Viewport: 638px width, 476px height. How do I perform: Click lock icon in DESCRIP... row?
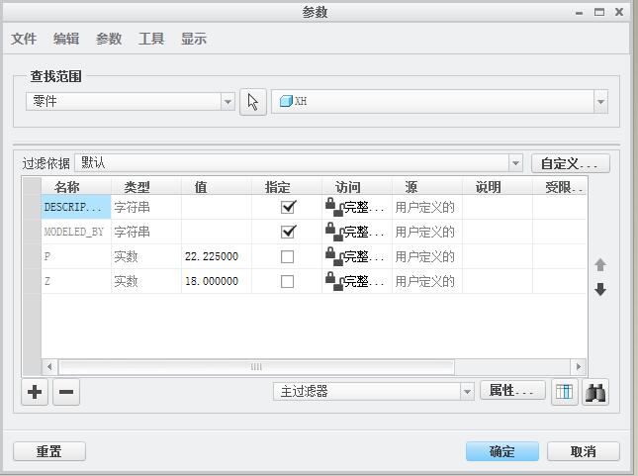point(334,207)
